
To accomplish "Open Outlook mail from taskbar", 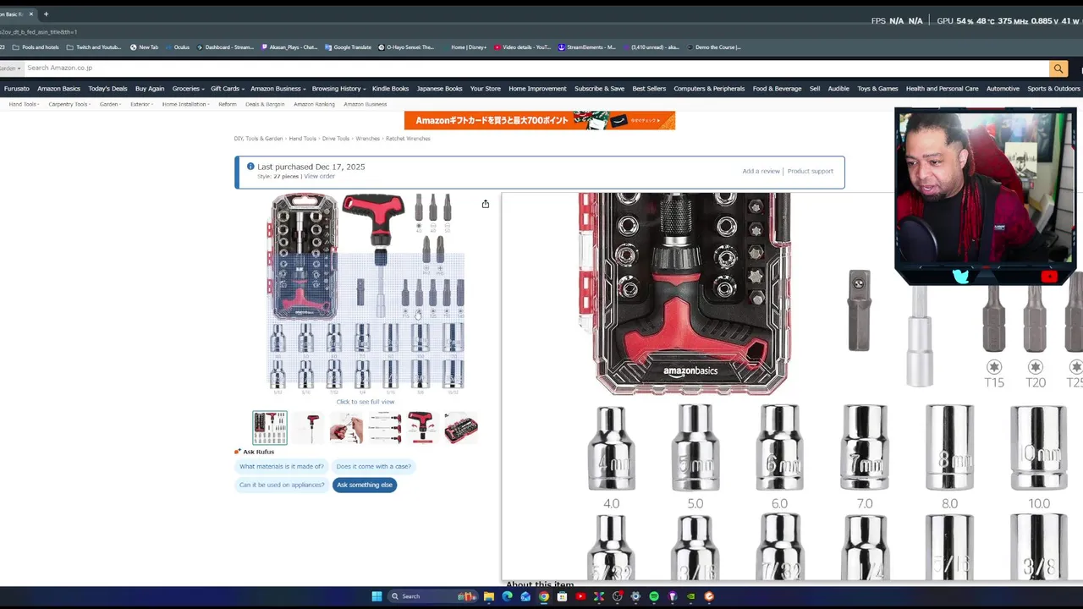I will [x=525, y=596].
